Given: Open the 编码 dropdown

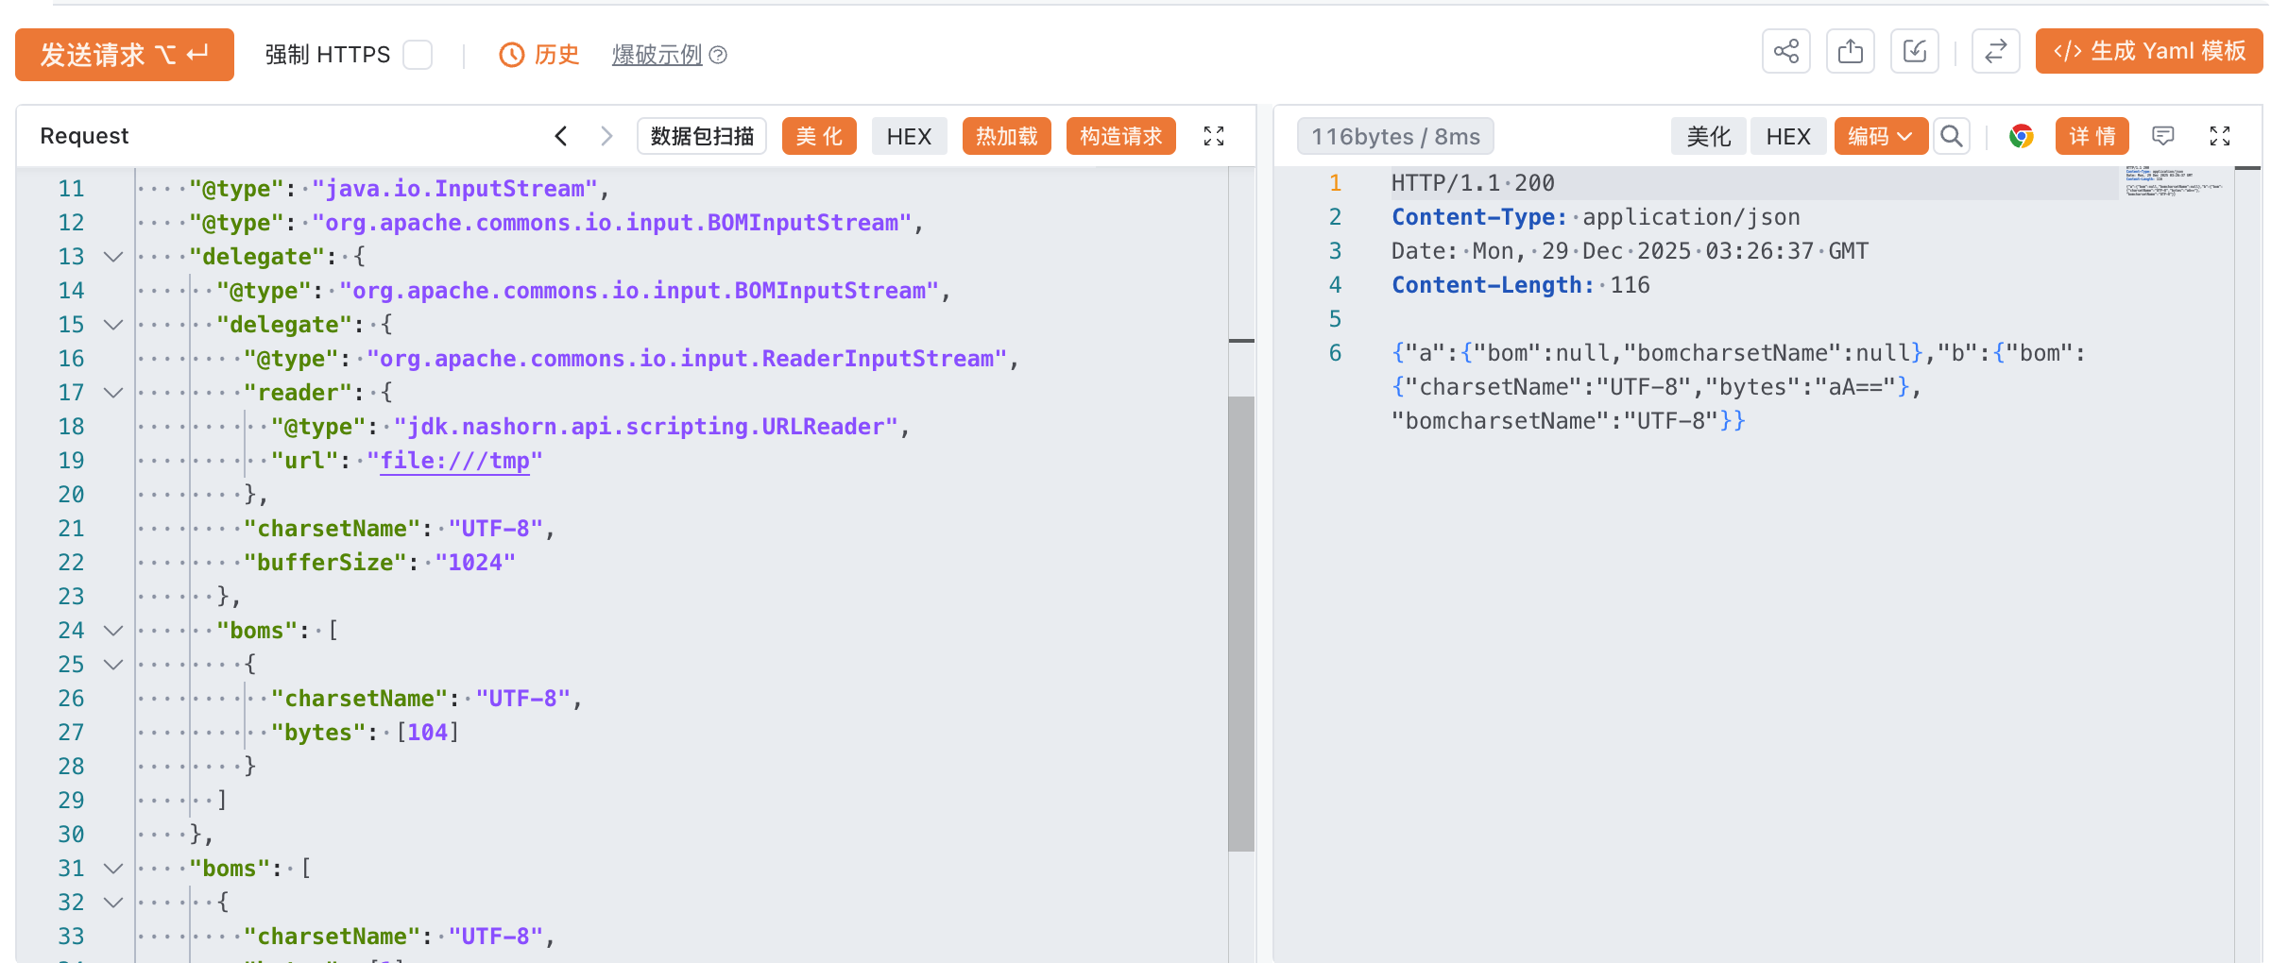Looking at the screenshot, I should coord(1881,136).
